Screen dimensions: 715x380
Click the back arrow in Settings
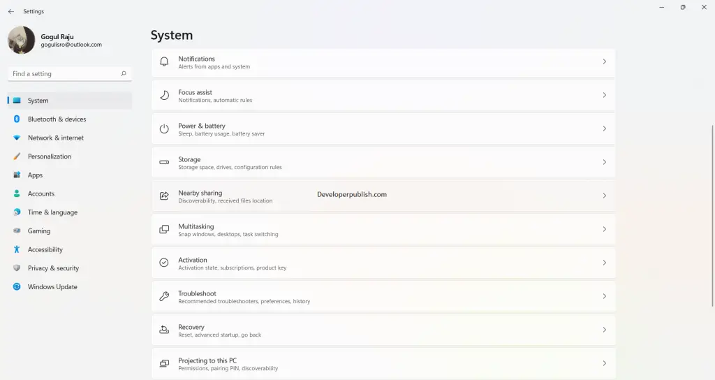pos(11,11)
